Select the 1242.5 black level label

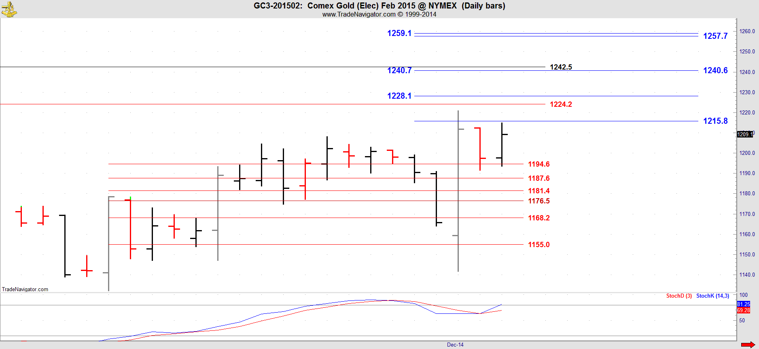click(560, 67)
